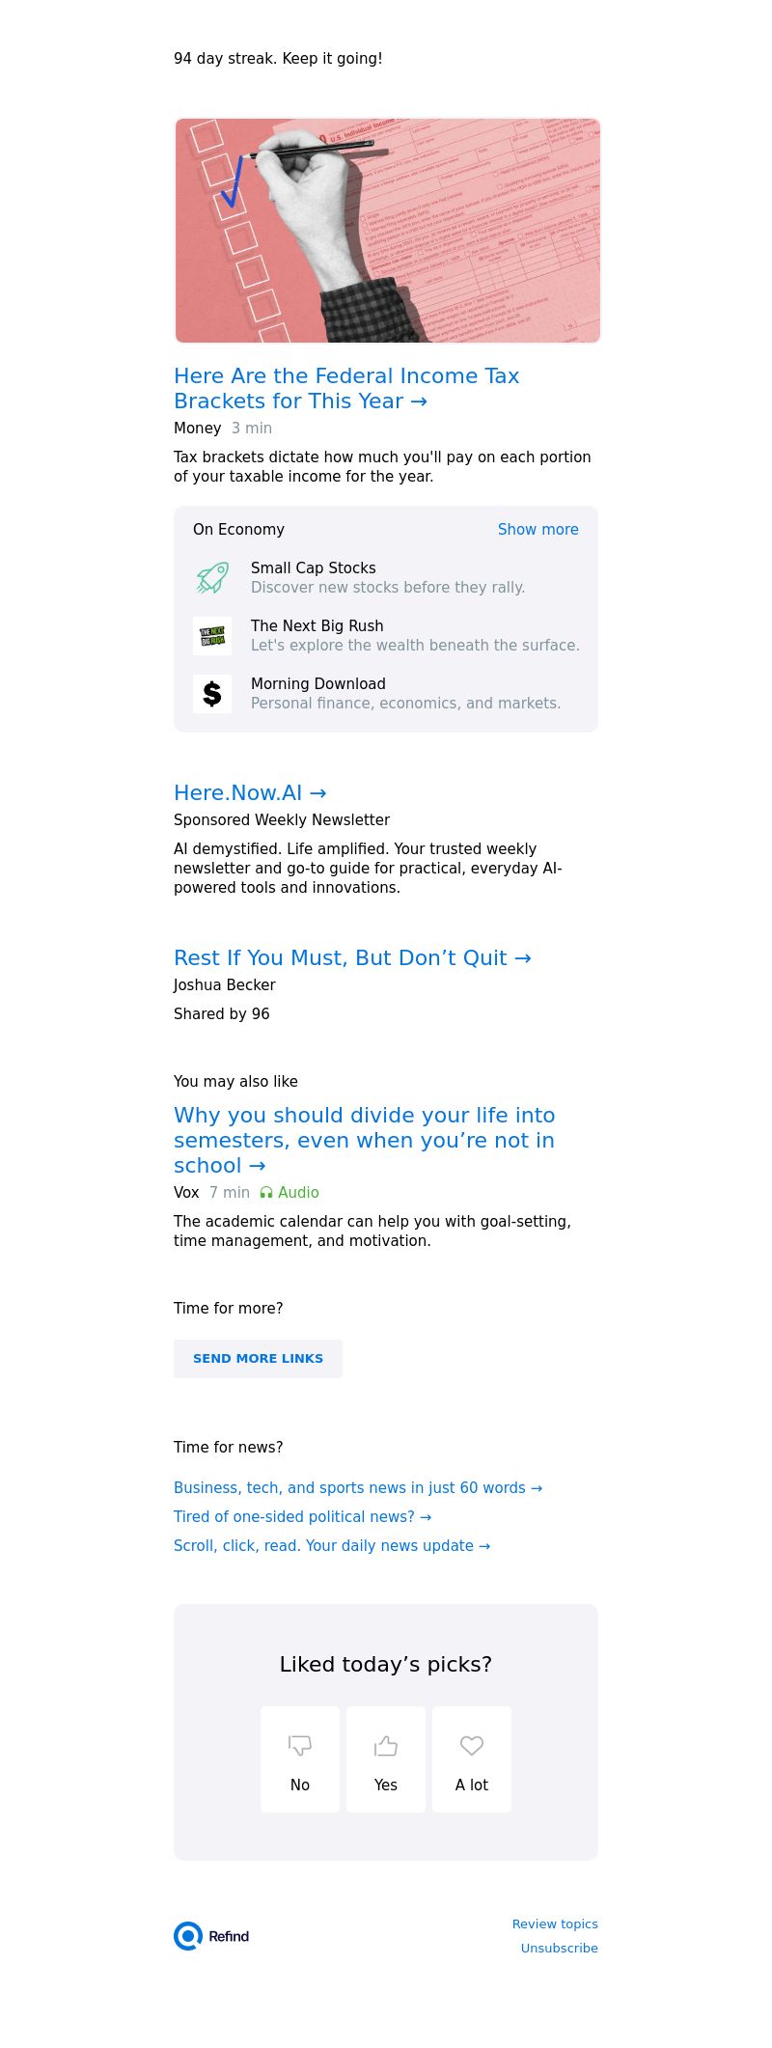This screenshot has height=2048, width=772.
Task: Open the Here.Now.AI sponsored newsletter link
Action: tap(250, 793)
